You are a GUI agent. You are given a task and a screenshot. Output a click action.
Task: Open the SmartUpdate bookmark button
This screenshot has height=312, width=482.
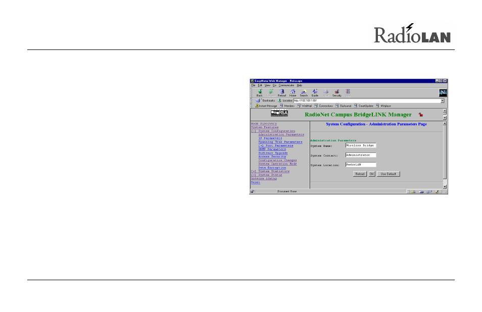coord(364,106)
